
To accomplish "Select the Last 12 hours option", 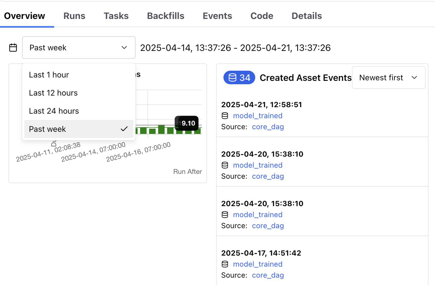I will [79, 93].
